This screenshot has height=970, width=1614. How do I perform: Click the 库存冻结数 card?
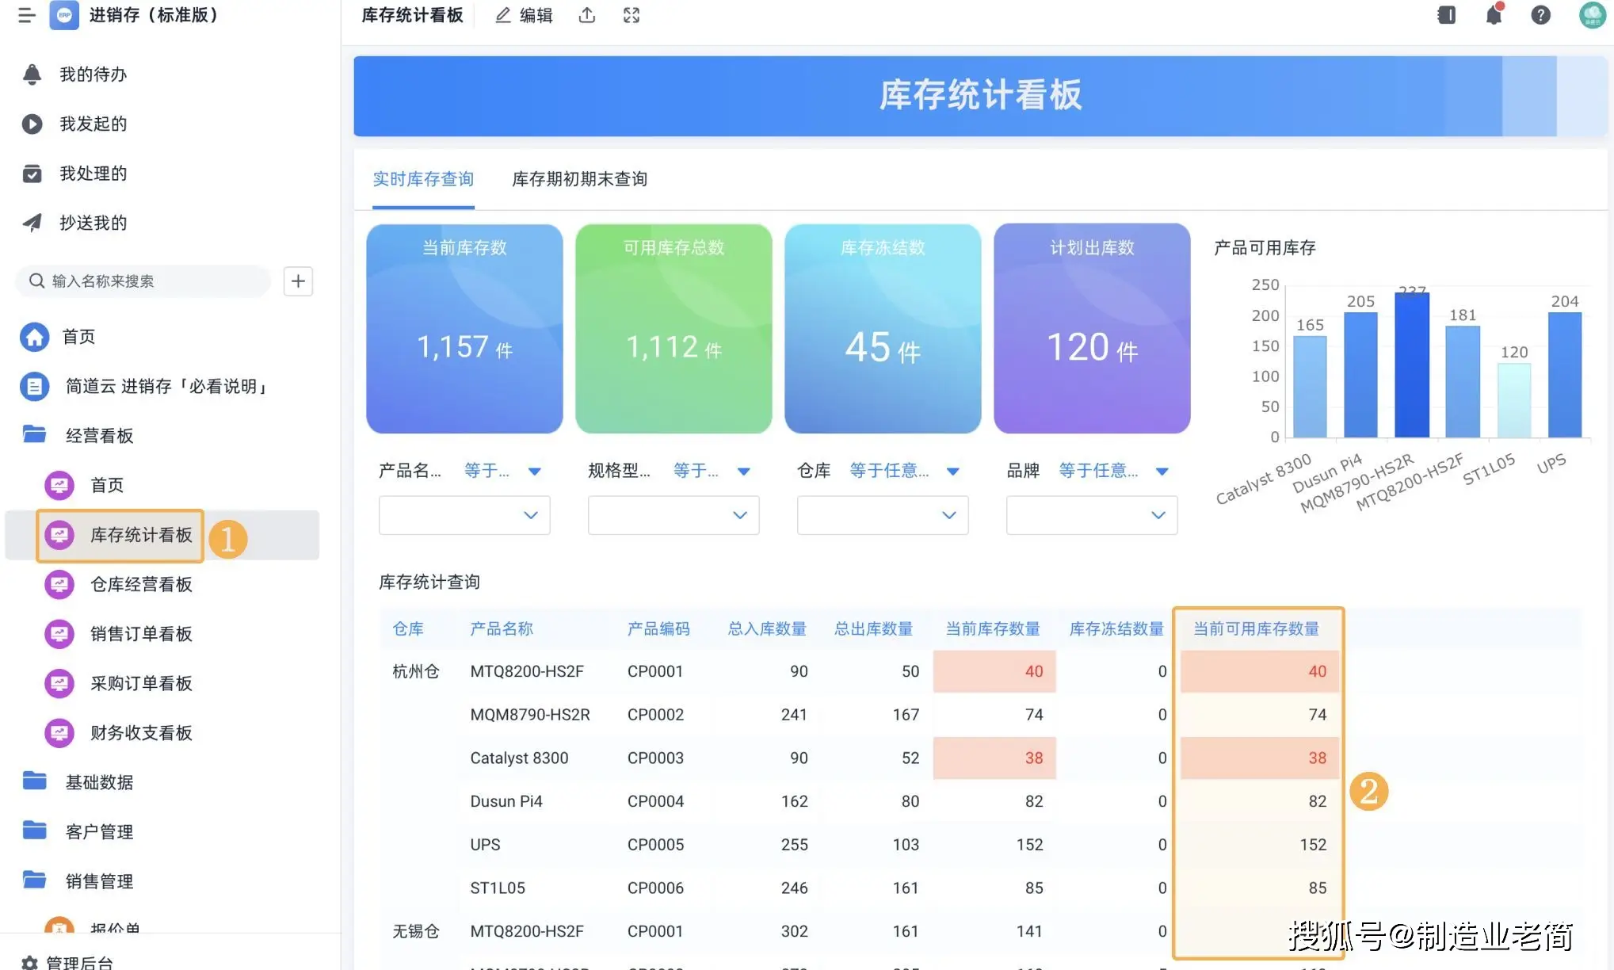(883, 328)
